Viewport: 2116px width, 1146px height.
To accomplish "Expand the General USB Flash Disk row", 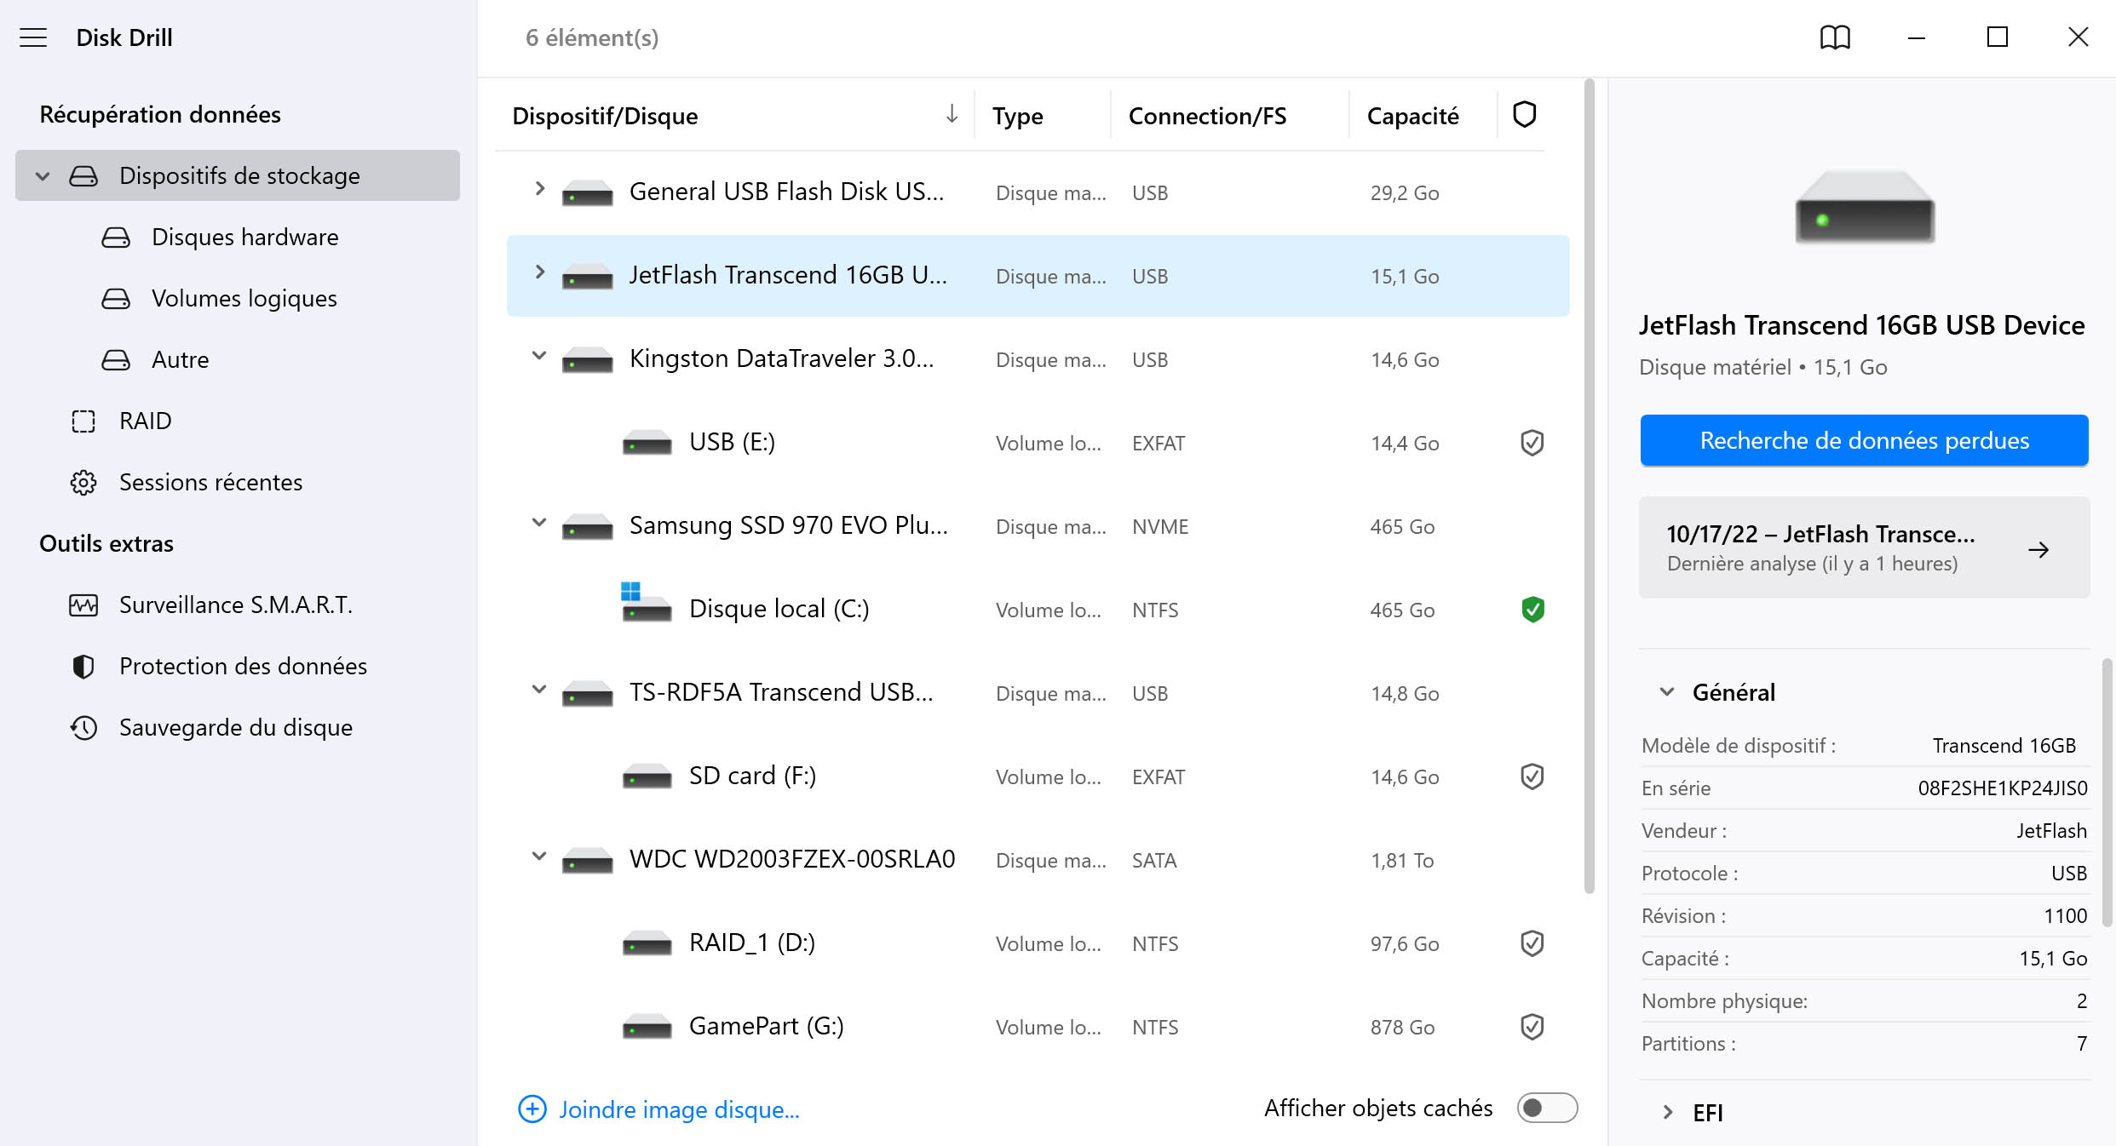I will [x=539, y=189].
